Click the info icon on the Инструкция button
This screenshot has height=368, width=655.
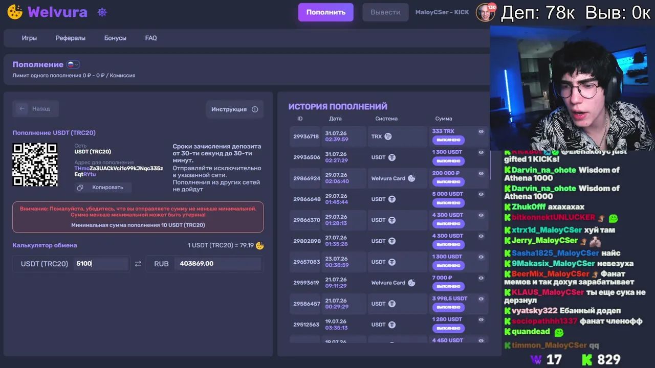point(255,109)
